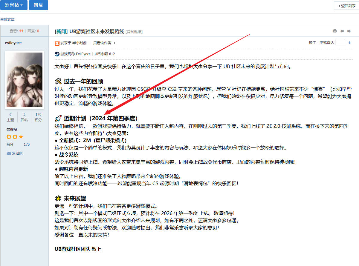
Task: Go to previous thread with left arrow
Action: (x=342, y=31)
